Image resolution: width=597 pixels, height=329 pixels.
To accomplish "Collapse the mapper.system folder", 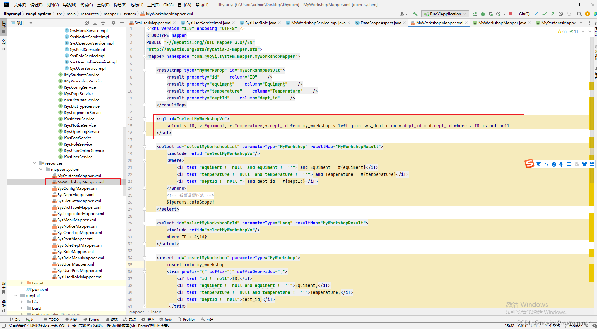I will click(41, 169).
